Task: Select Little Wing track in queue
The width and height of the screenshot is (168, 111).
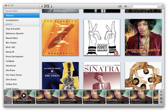Action: click(118, 97)
